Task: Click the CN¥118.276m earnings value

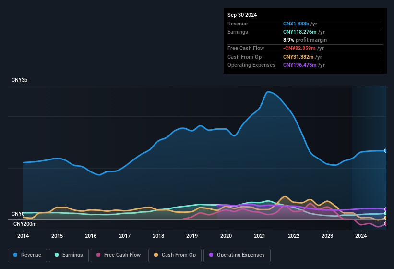Action: pyautogui.click(x=300, y=32)
